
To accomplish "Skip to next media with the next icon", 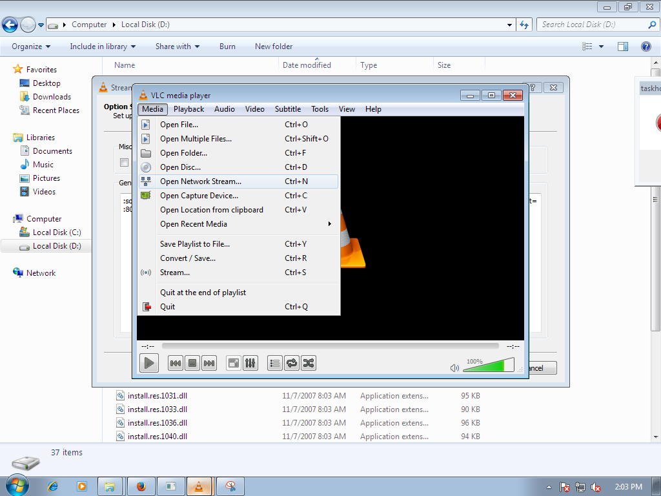I will (209, 362).
